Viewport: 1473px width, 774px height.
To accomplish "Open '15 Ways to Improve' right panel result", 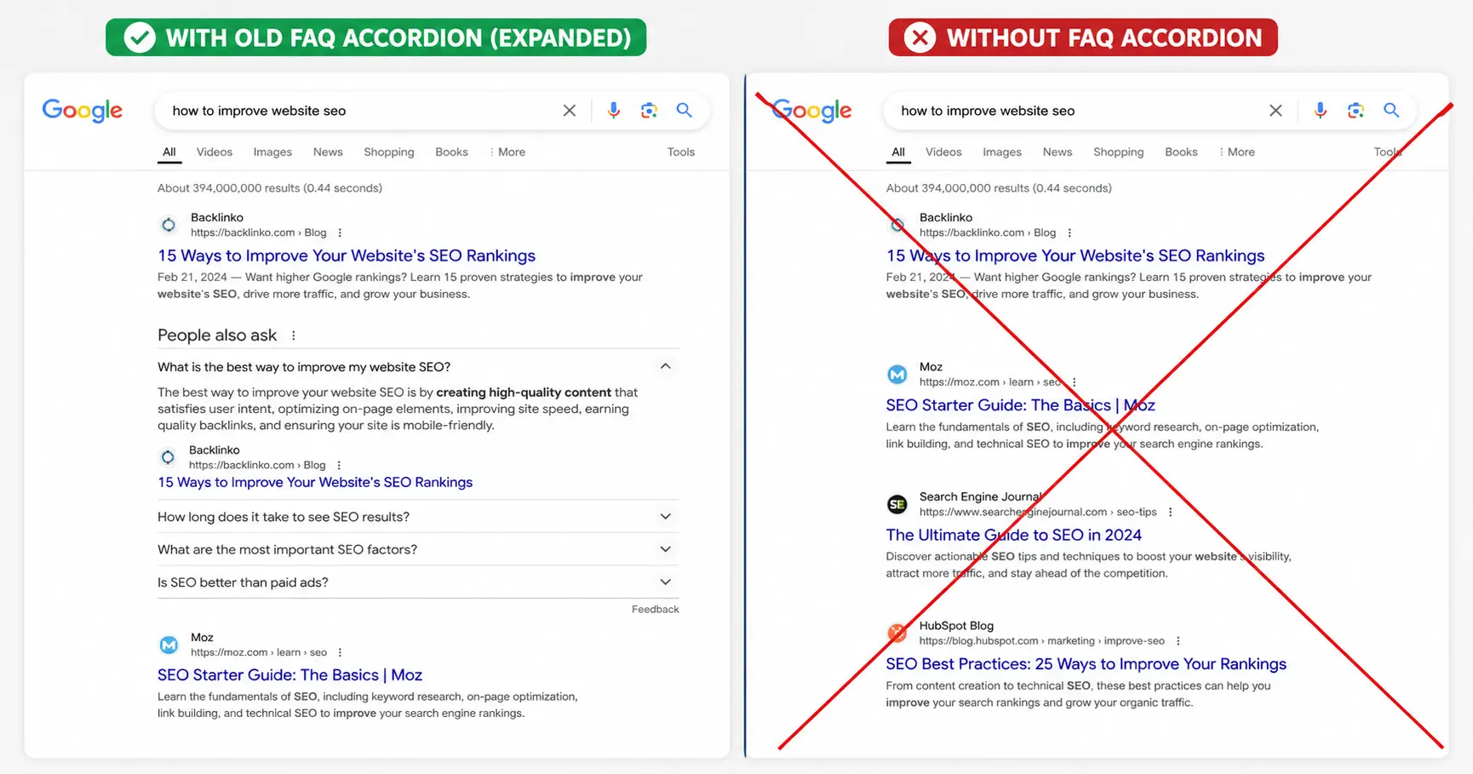I will [x=1075, y=255].
